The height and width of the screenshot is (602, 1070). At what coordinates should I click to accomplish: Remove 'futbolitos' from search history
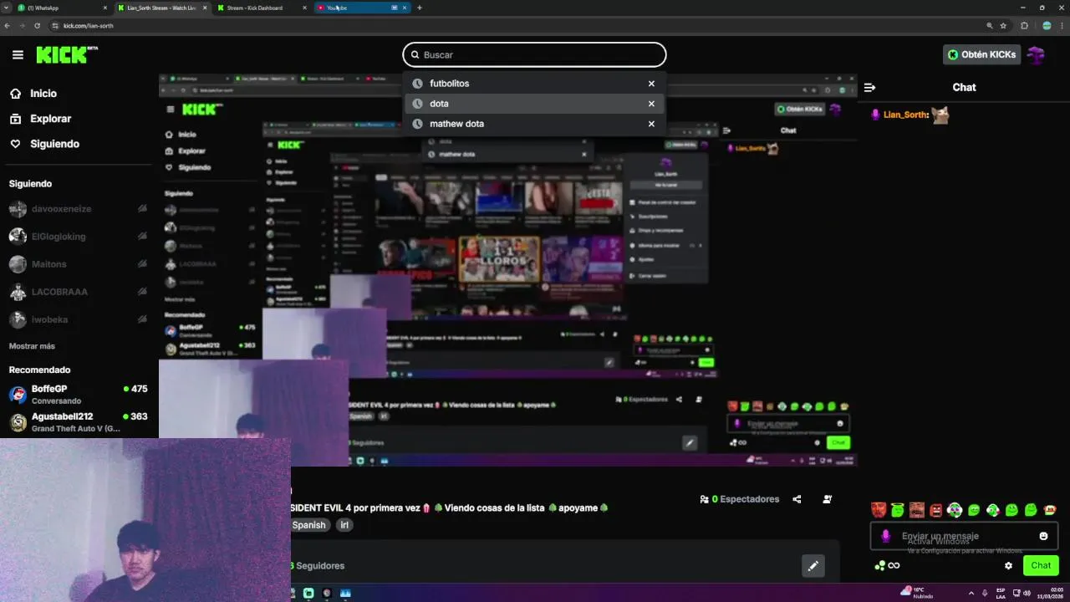coord(651,84)
